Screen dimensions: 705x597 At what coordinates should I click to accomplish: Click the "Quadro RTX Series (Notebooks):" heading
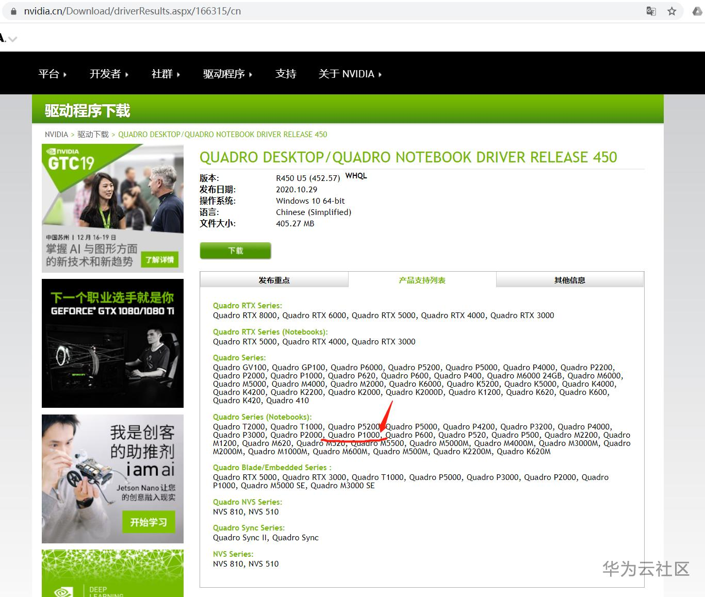point(270,332)
